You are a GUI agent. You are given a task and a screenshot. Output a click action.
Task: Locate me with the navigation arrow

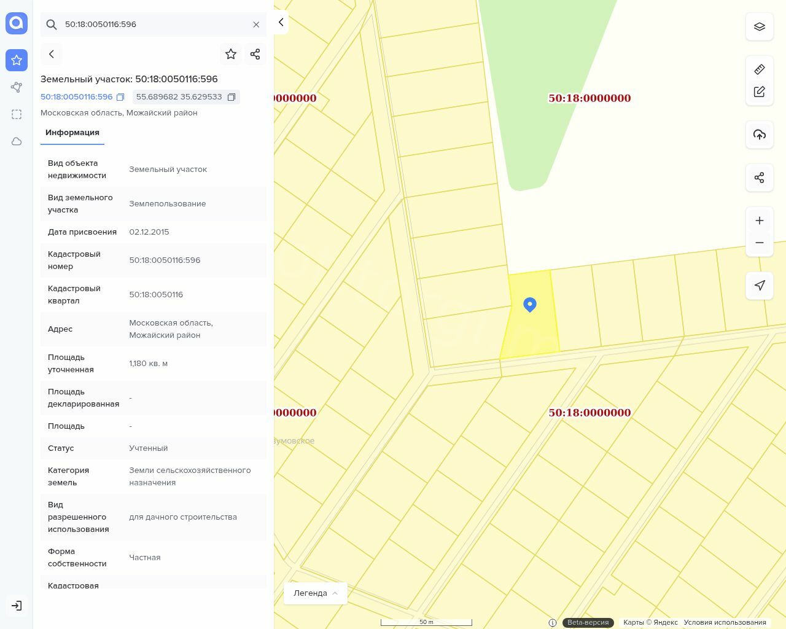(759, 285)
